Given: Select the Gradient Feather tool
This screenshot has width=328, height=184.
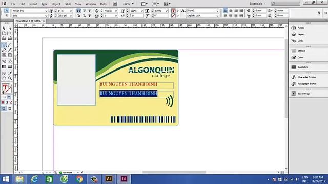Looking at the screenshot, I should [x=10, y=67].
